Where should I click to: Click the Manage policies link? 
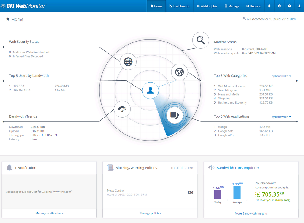click(x=150, y=213)
